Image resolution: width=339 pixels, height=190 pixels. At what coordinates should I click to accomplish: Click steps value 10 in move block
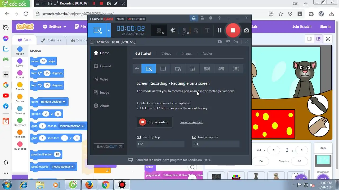(43, 61)
